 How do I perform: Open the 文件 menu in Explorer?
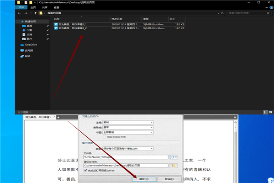21,7
